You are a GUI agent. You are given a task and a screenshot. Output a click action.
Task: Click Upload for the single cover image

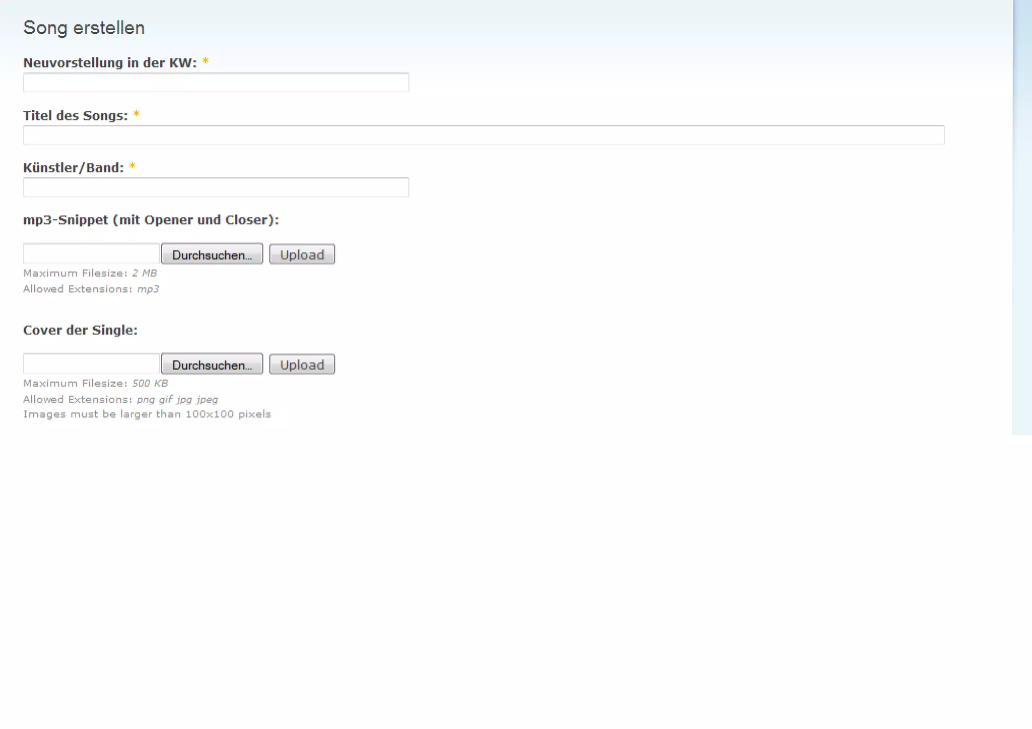click(302, 364)
